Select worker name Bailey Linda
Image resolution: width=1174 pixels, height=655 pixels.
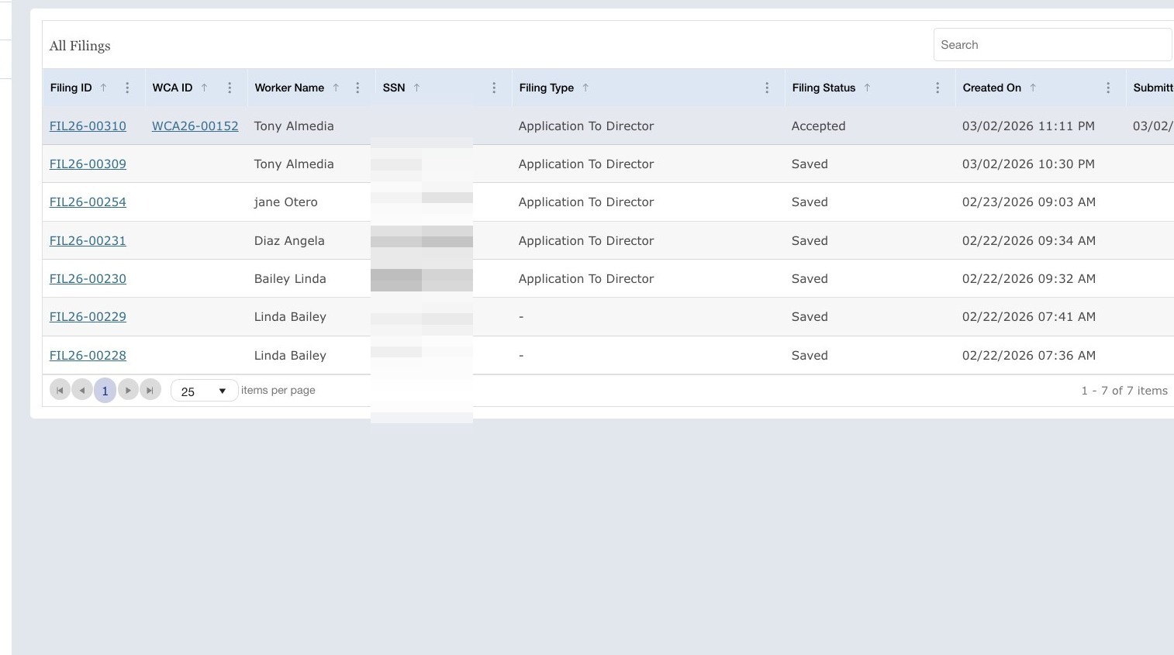tap(290, 278)
